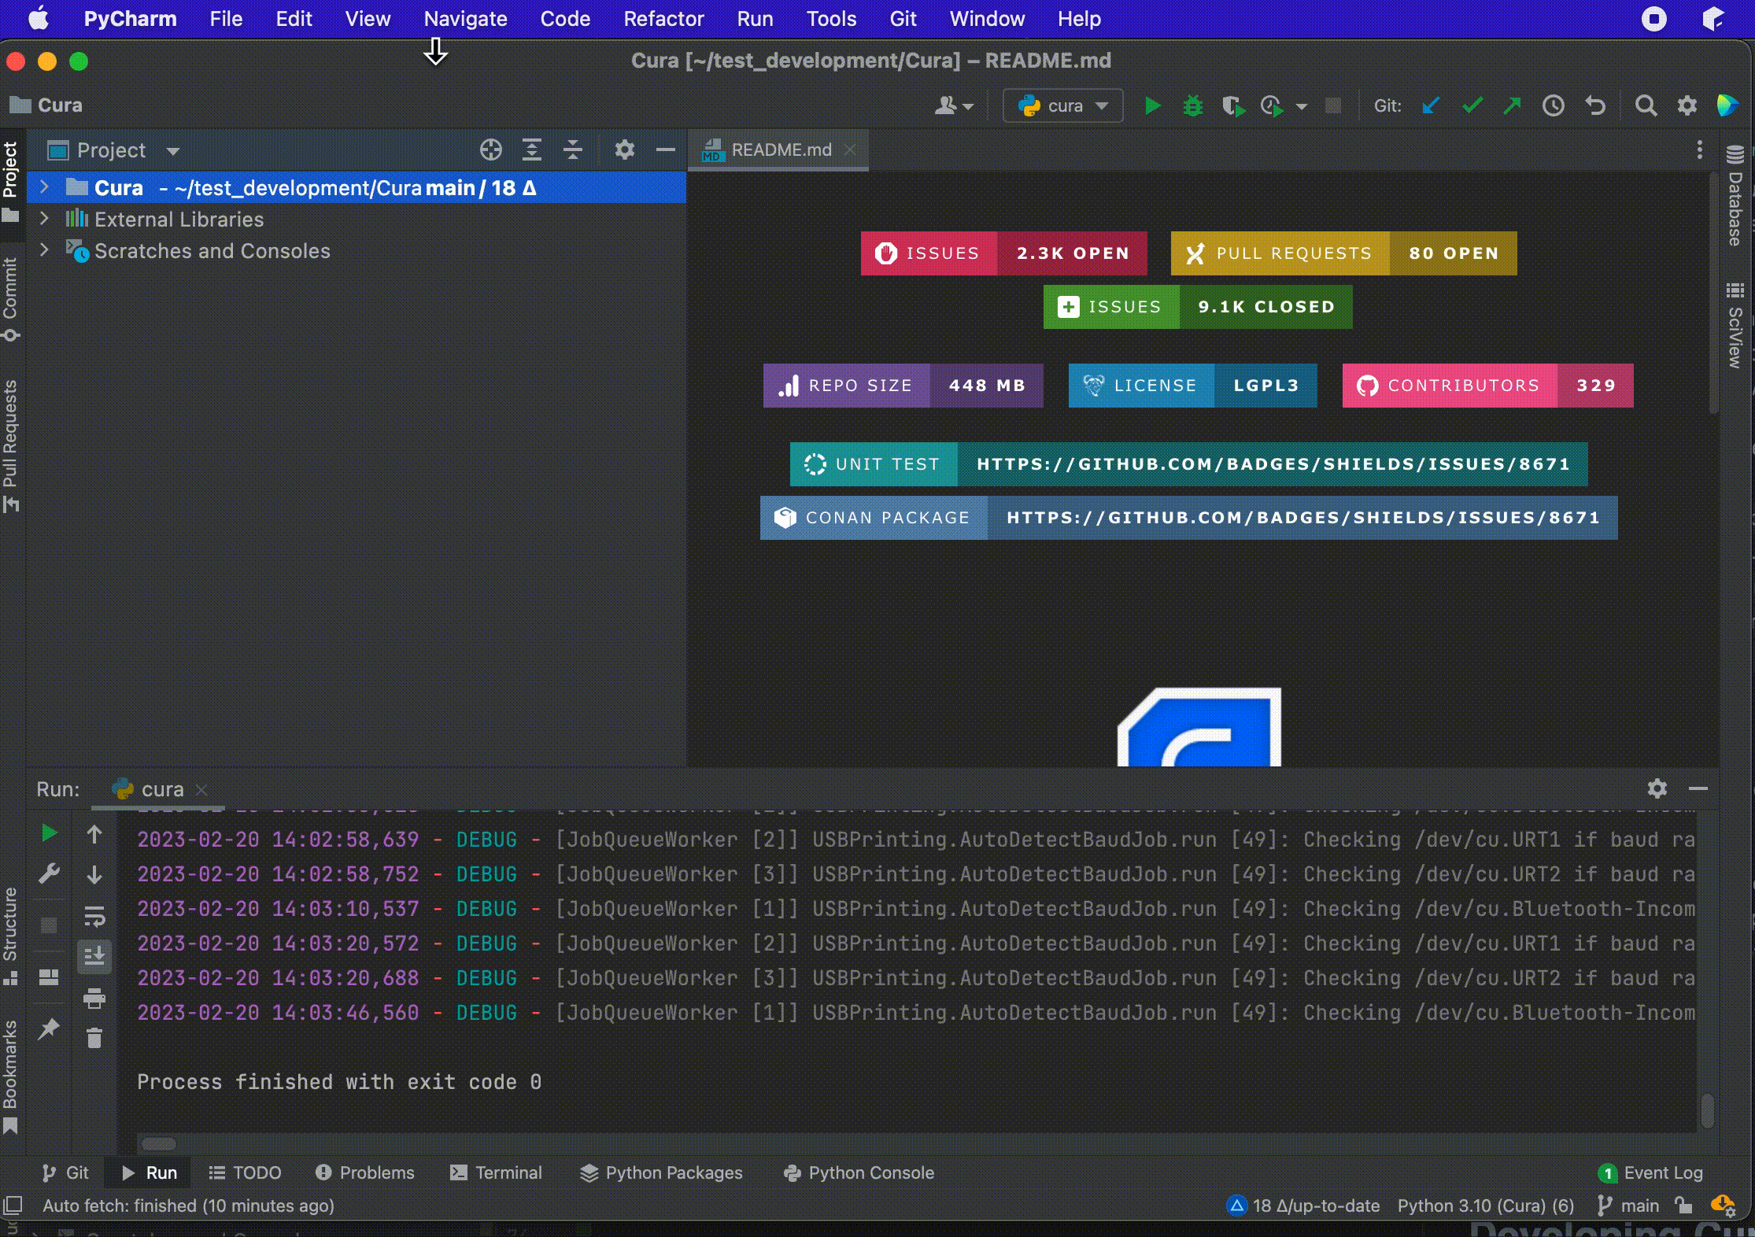This screenshot has height=1237, width=1755.
Task: Open the Python Console tab
Action: click(x=859, y=1172)
